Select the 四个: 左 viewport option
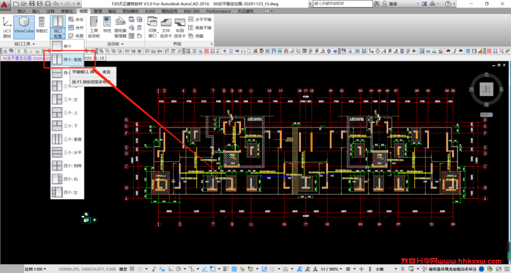 [x=67, y=192]
